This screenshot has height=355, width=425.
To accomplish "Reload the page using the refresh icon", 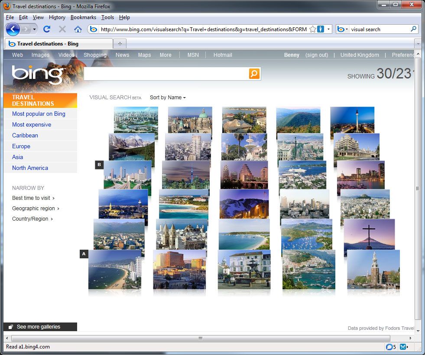I will pos(47,29).
